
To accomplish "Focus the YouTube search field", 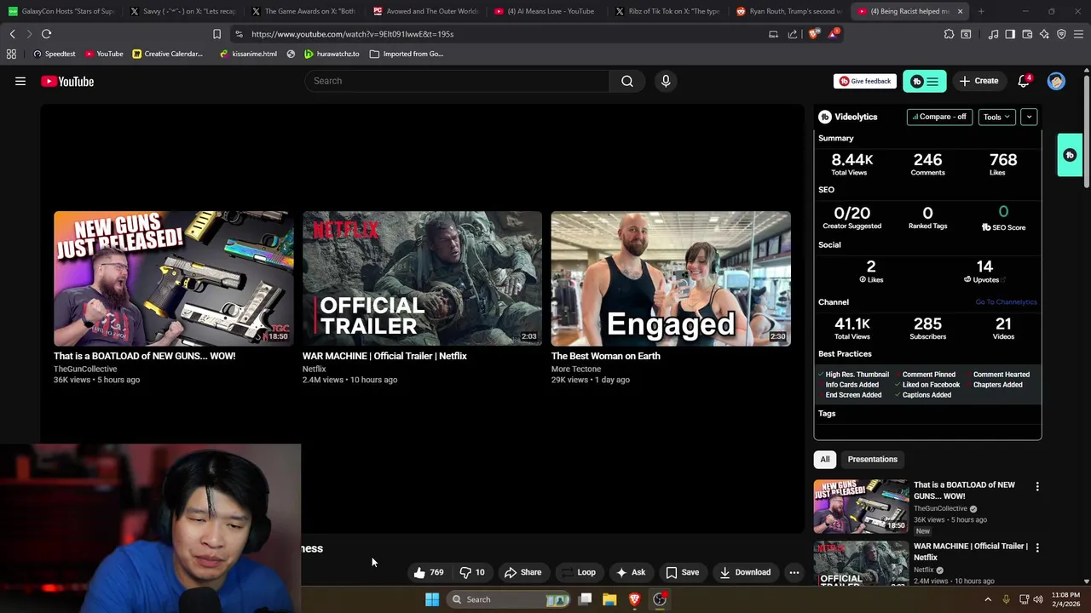I will 458,81.
